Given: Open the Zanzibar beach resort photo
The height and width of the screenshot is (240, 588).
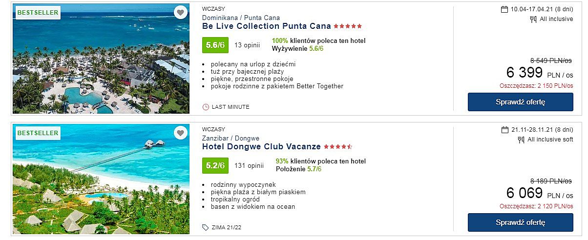Looking at the screenshot, I should pos(101,179).
